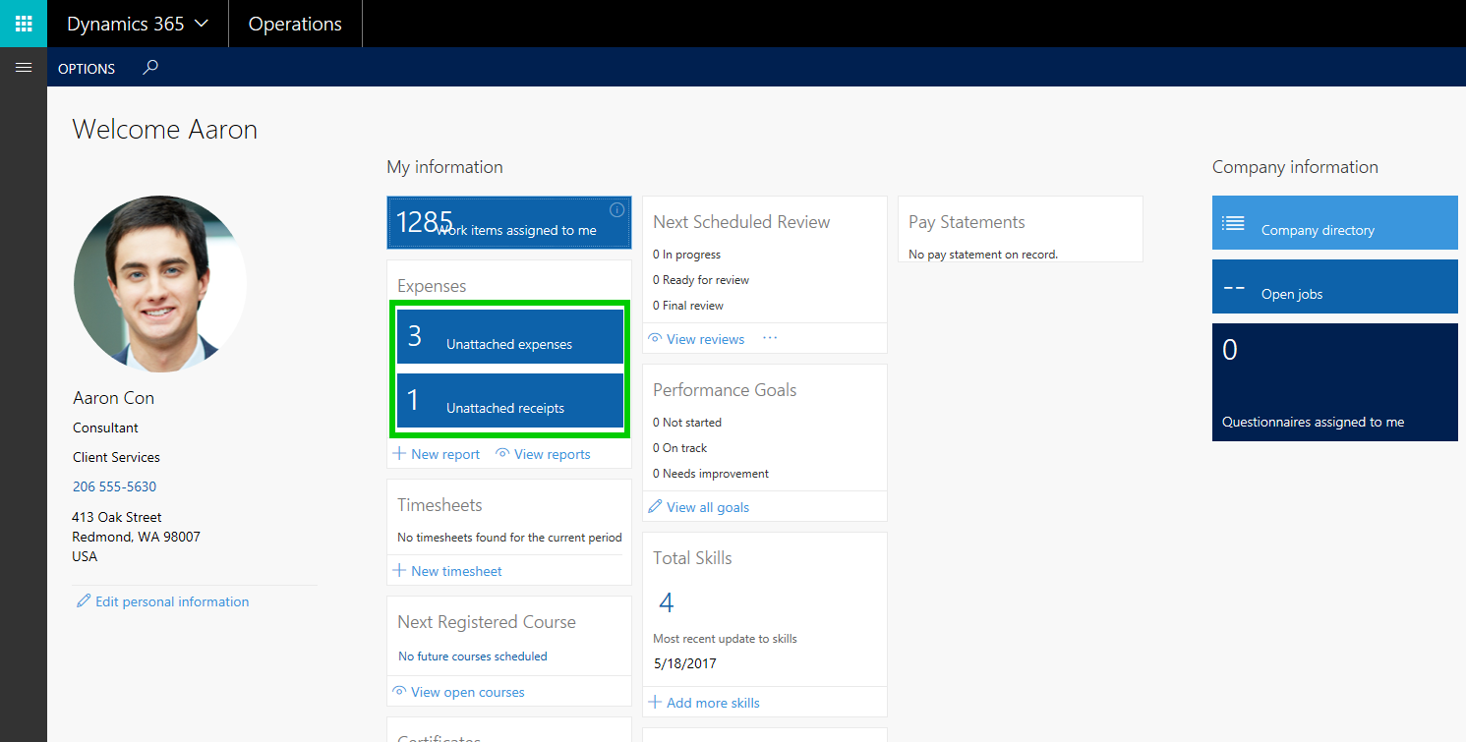Click the New timesheet link
The image size is (1466, 742).
click(x=456, y=571)
